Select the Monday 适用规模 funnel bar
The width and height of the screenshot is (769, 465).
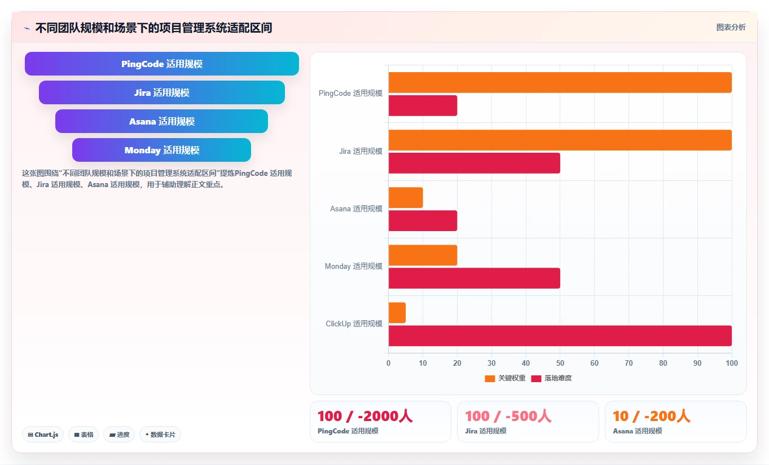pyautogui.click(x=162, y=150)
